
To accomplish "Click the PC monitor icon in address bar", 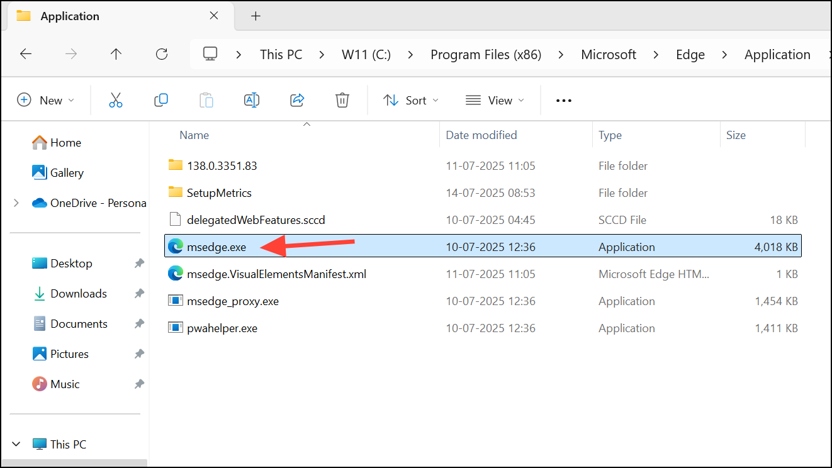I will point(210,54).
